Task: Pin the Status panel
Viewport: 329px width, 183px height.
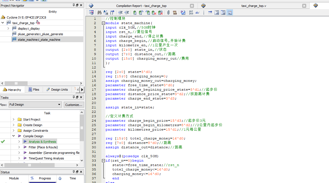Action: (x=74, y=172)
